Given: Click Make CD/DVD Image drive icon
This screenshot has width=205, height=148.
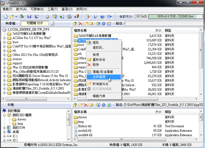Looking at the screenshot, I should pos(47,17).
